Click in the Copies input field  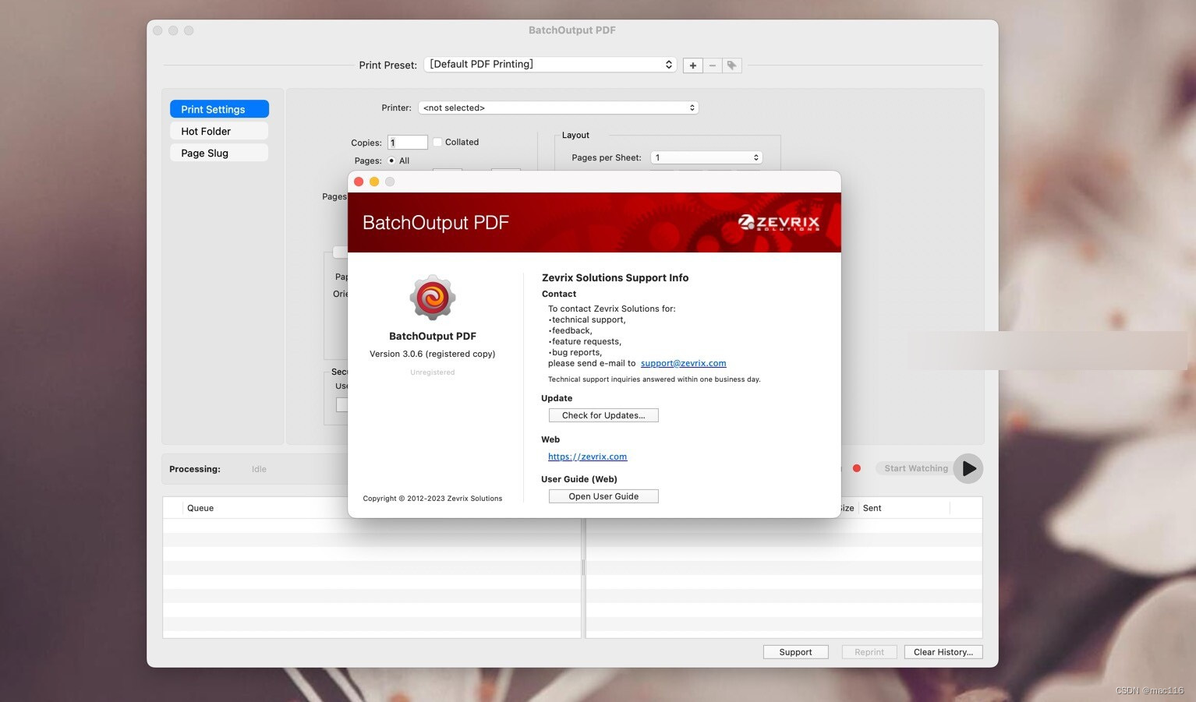[x=408, y=143]
